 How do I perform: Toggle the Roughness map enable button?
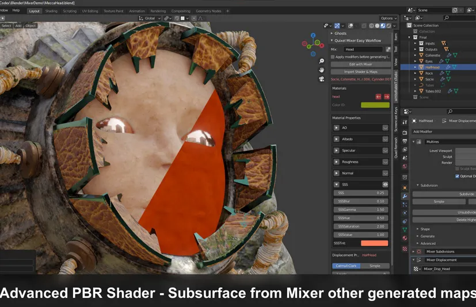[x=385, y=162]
